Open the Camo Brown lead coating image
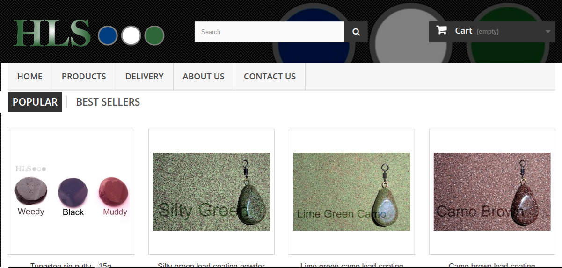This screenshot has height=268, width=562. [x=492, y=191]
